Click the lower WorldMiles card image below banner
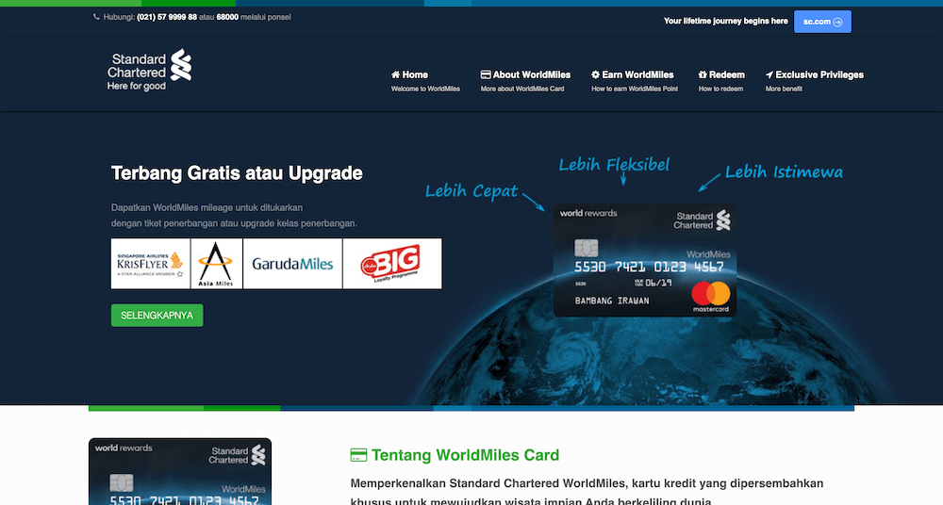 tap(180, 471)
